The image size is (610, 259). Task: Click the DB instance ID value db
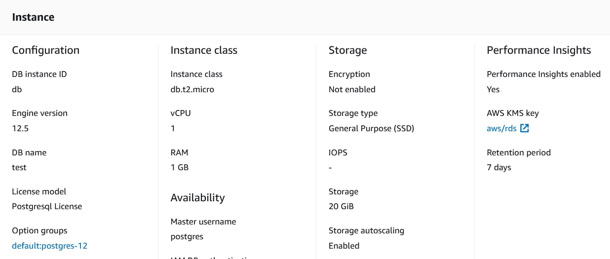point(17,89)
